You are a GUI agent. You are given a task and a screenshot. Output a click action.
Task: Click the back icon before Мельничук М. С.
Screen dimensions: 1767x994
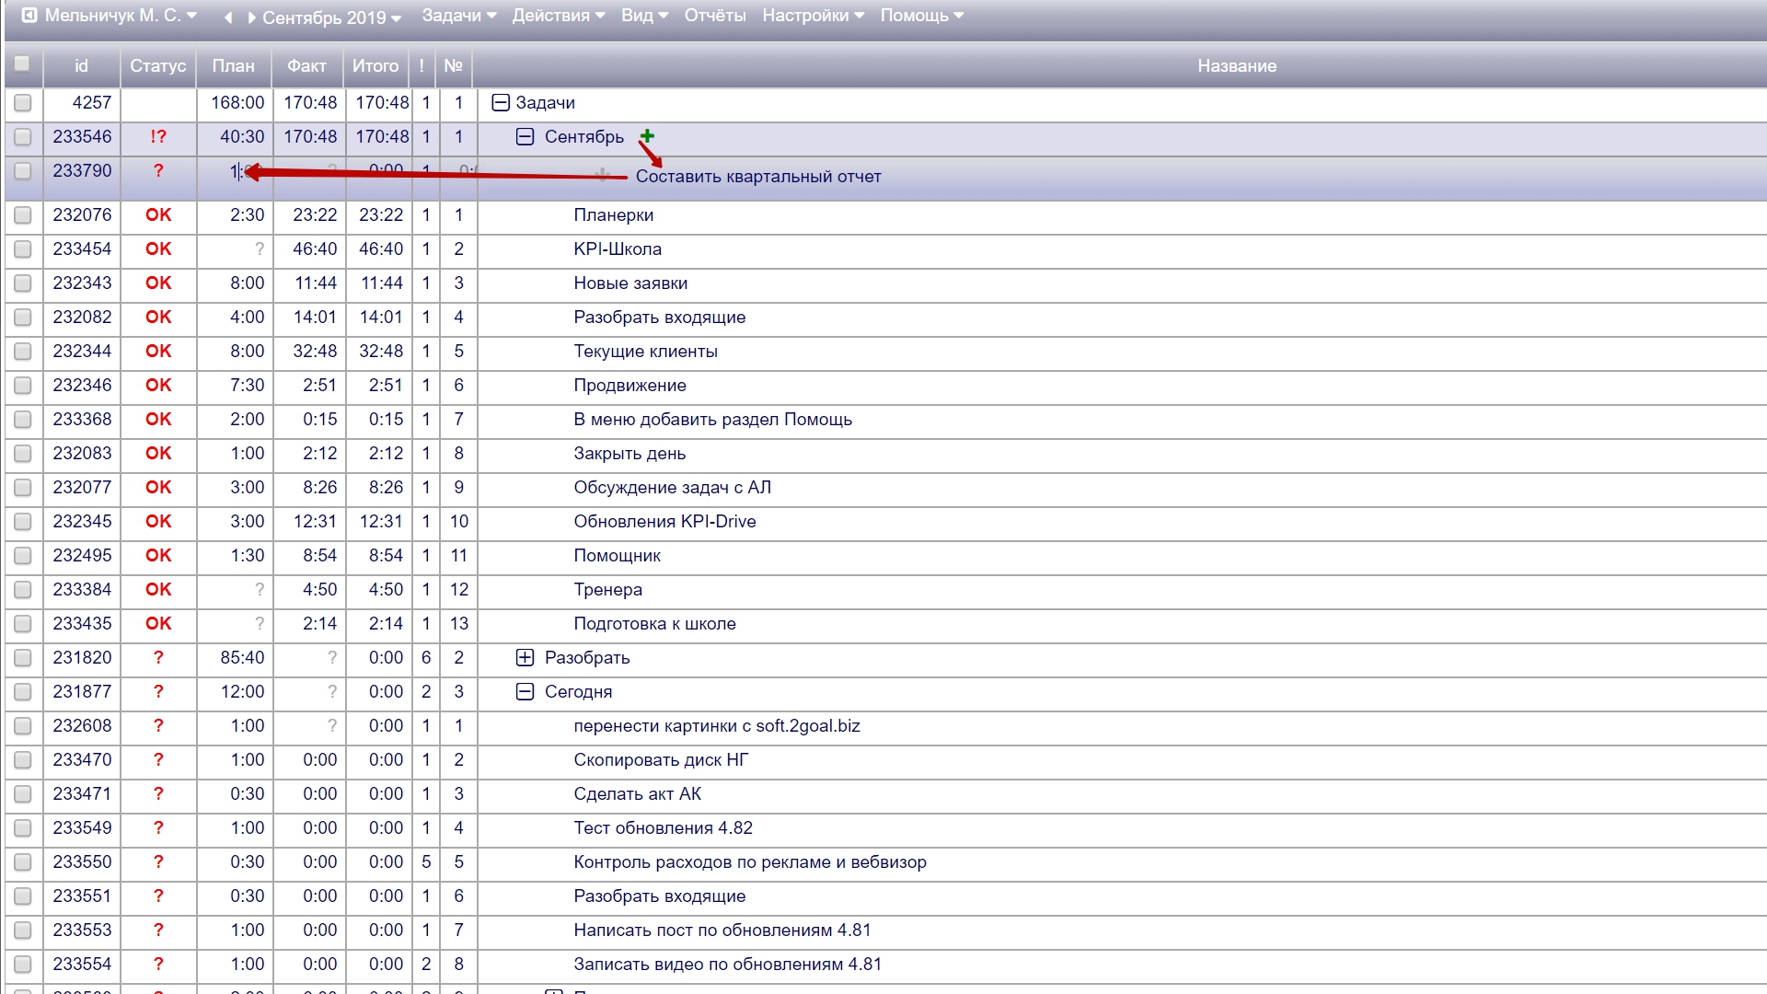point(29,16)
